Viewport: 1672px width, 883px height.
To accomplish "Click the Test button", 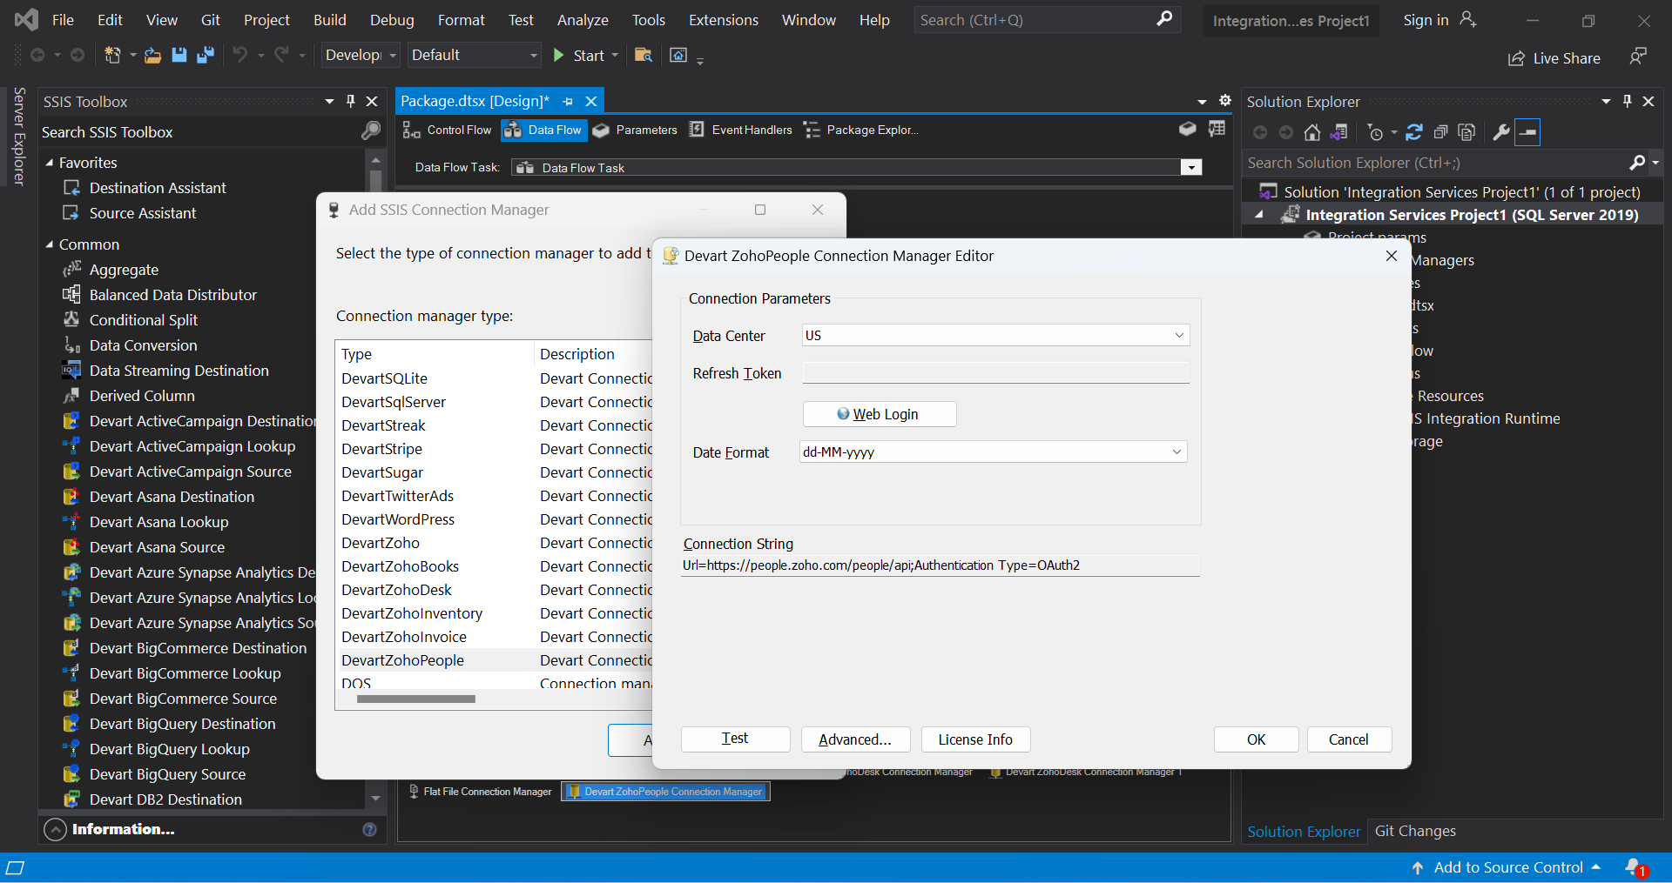I will [735, 739].
